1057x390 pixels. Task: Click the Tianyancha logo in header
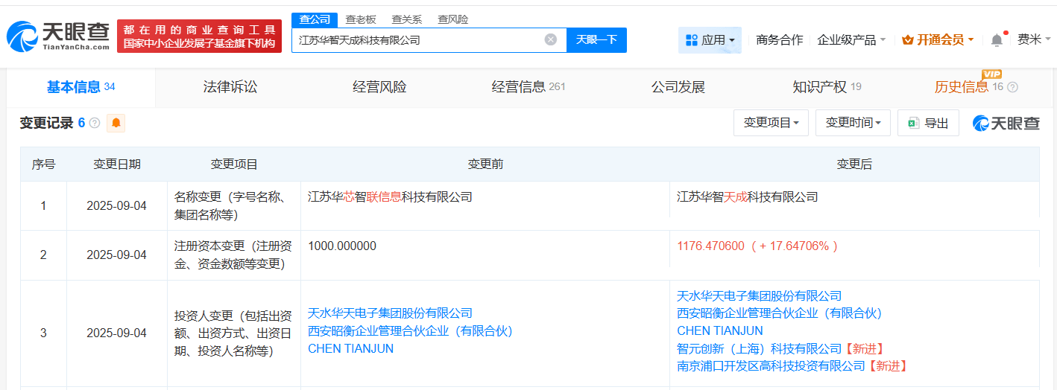(x=58, y=36)
